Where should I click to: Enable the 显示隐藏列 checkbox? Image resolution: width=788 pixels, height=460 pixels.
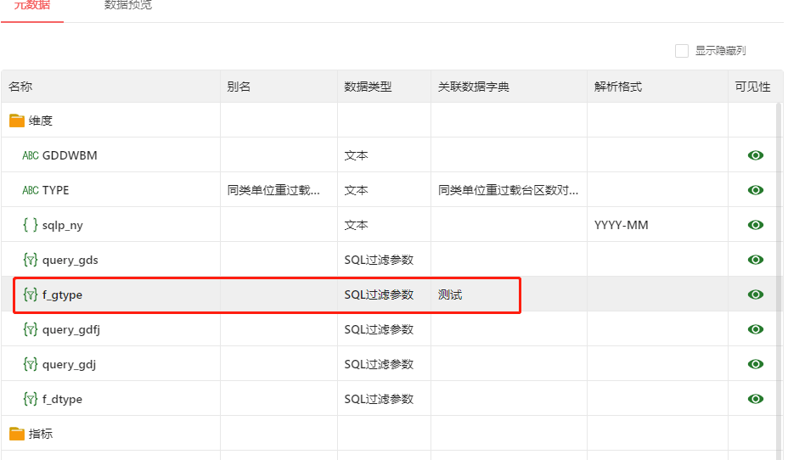[682, 51]
